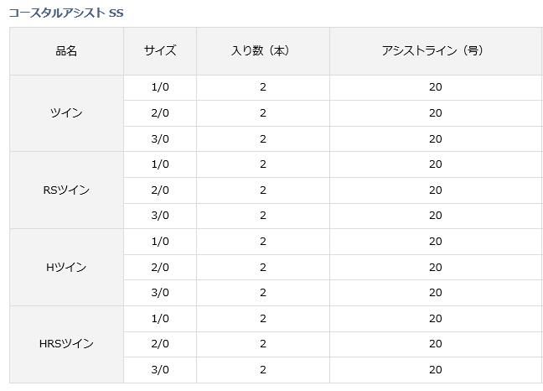Click size 1/0 in the ツイン group

pyautogui.click(x=160, y=86)
